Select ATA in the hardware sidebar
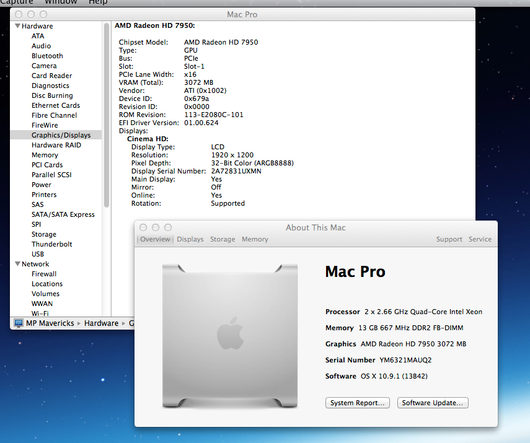 pos(38,36)
